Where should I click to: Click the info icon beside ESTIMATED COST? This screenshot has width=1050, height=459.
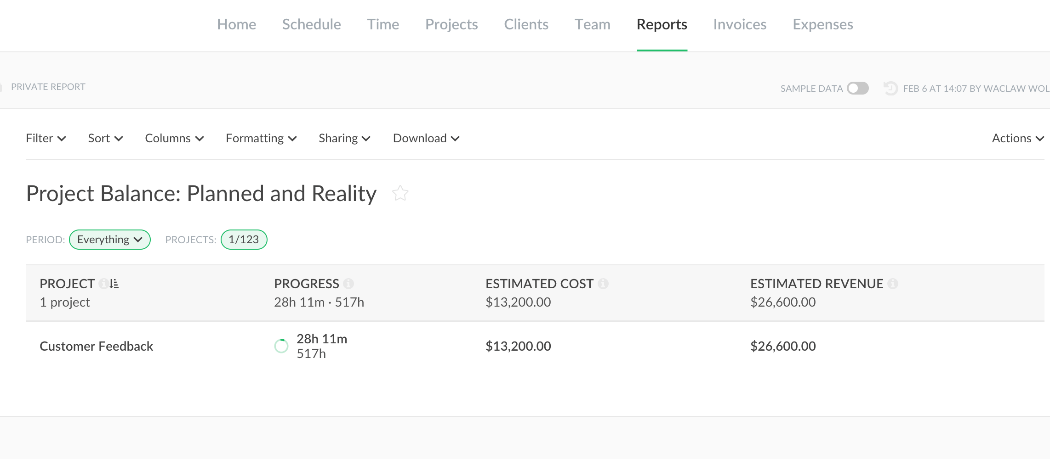pos(603,284)
